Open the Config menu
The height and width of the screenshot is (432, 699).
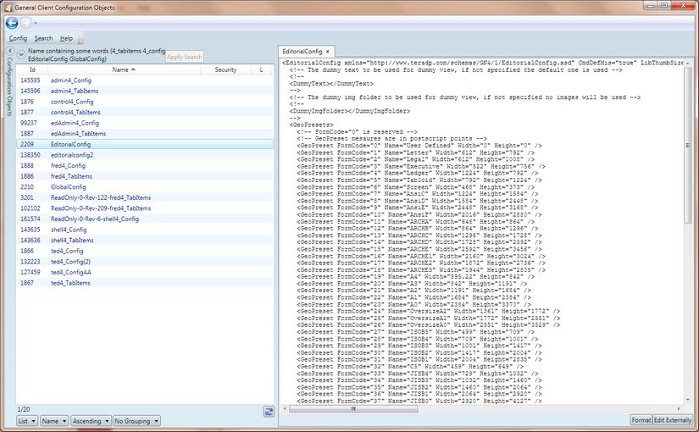click(18, 38)
